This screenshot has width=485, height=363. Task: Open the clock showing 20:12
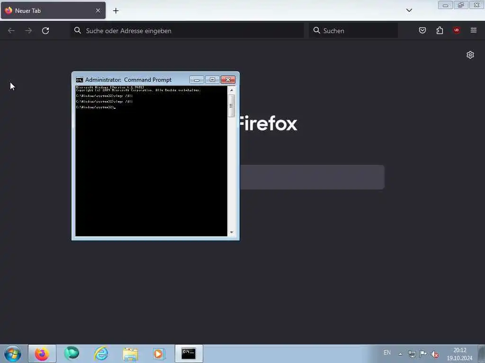pyautogui.click(x=459, y=354)
